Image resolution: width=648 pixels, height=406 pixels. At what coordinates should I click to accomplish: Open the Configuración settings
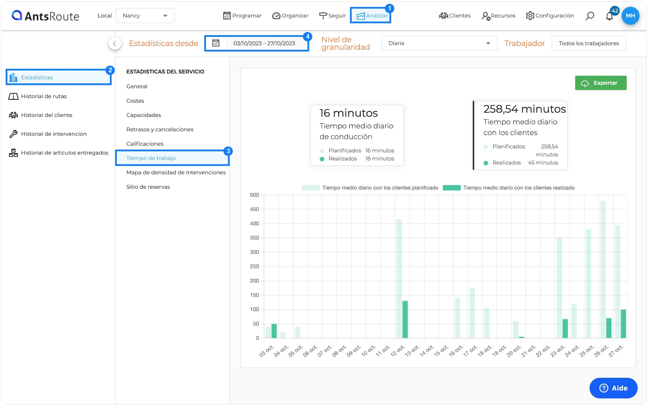(x=550, y=16)
